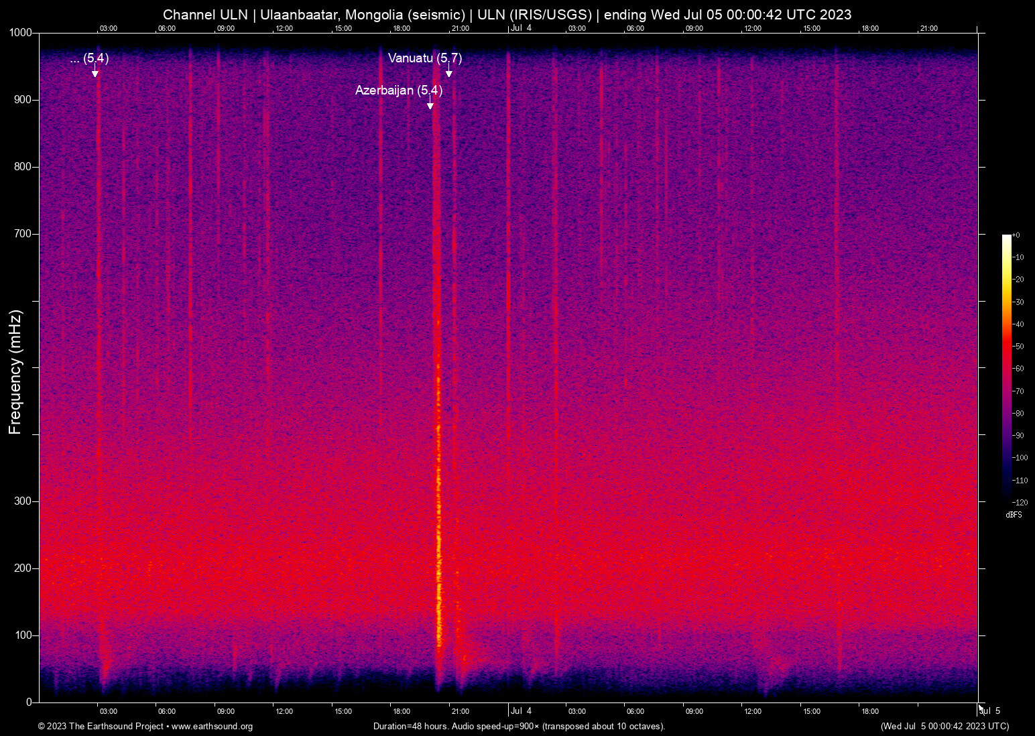Image resolution: width=1035 pixels, height=736 pixels.
Task: Select the Azerbaijan (5.4) event arrow
Action: coord(431,103)
